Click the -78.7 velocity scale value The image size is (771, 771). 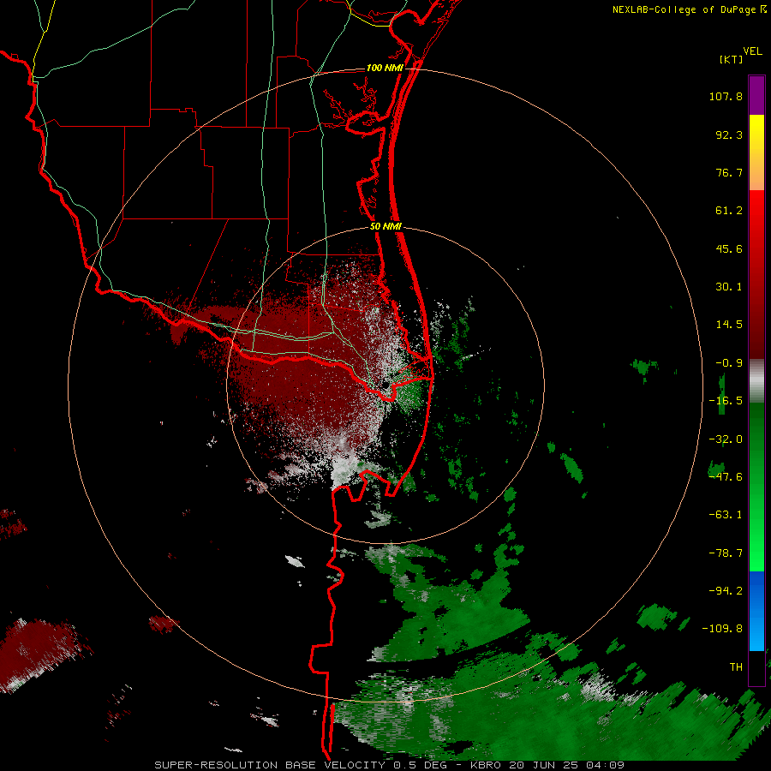726,553
